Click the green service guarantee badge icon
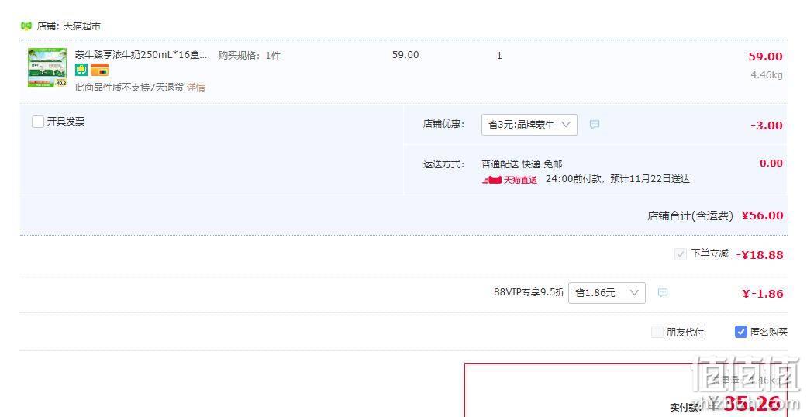This screenshot has width=807, height=417. tap(81, 70)
